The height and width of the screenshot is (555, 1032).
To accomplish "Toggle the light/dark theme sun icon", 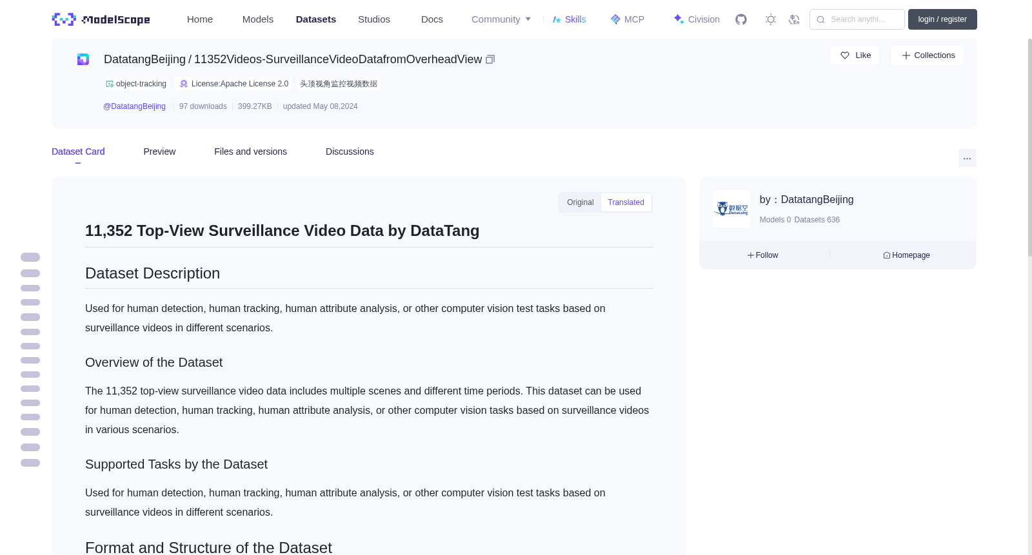I will click(771, 19).
